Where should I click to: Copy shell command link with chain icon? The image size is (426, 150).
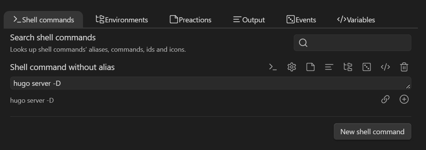click(385, 99)
